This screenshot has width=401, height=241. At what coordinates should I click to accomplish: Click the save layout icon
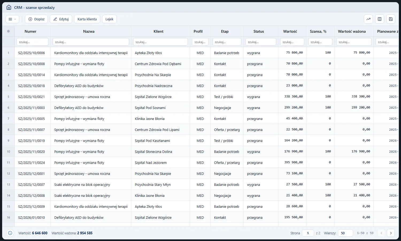click(391, 19)
